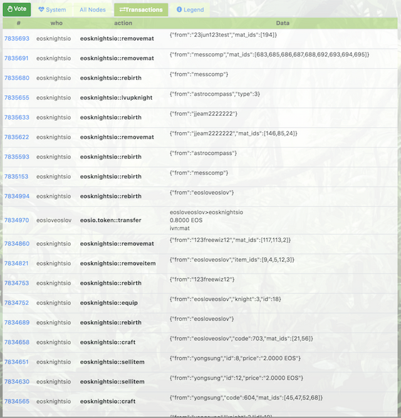Select 'eosloveoslov' in the who column

[x=54, y=220]
